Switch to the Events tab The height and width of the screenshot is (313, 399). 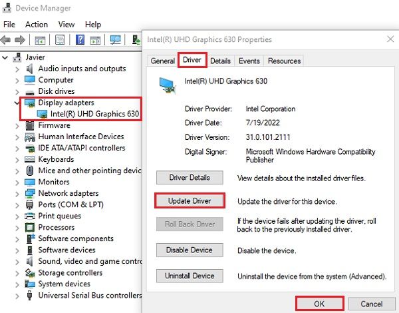(x=249, y=61)
